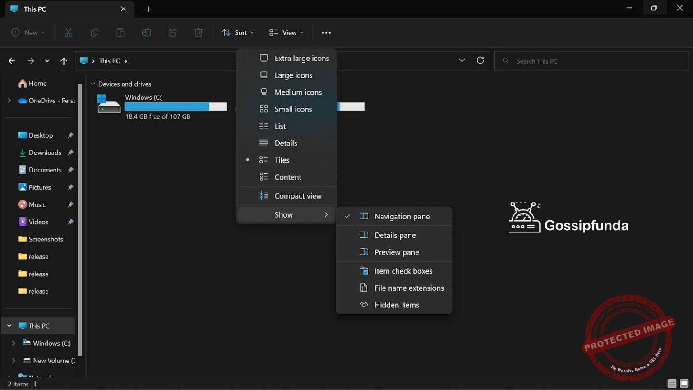The width and height of the screenshot is (693, 390).
Task: Go up one folder level arrow
Action: pyautogui.click(x=64, y=61)
